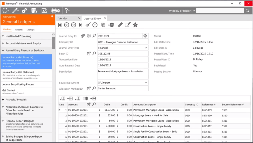This screenshot has height=143, width=253.
Task: Unpin the Navigator panel with the pin icon
Action: pos(52,17)
